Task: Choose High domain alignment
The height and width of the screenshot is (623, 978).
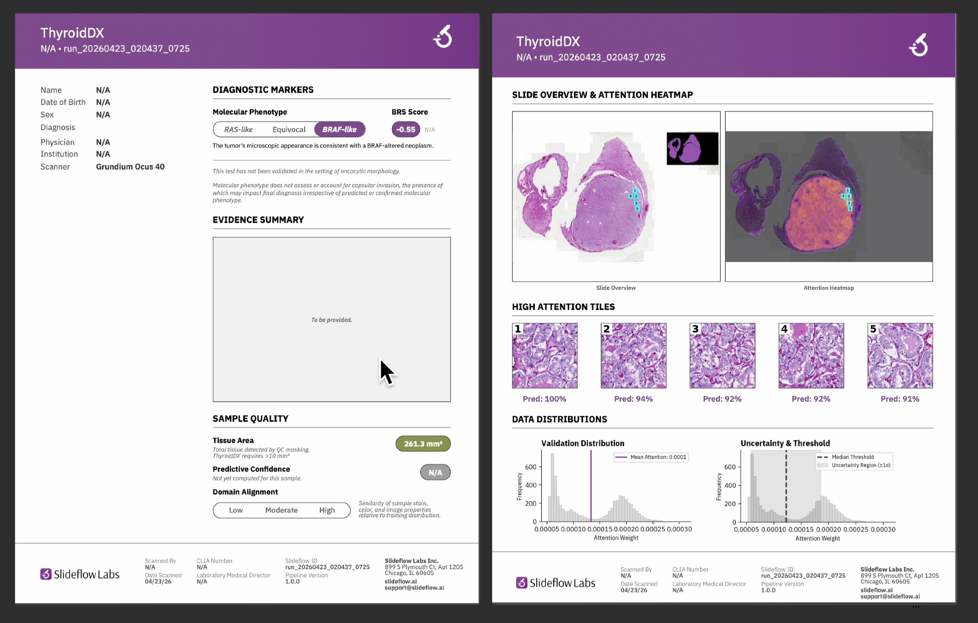Action: 327,510
